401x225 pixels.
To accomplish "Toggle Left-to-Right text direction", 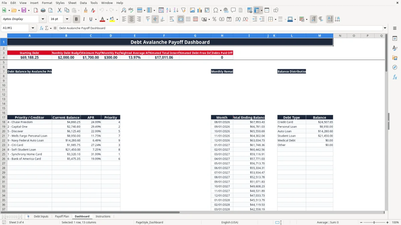I will (313, 19).
